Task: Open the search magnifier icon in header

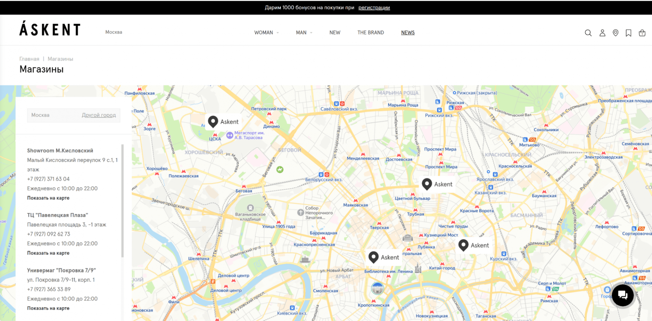Action: [x=588, y=33]
